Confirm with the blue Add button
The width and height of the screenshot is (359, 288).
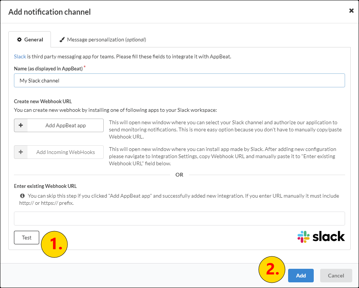coord(301,276)
